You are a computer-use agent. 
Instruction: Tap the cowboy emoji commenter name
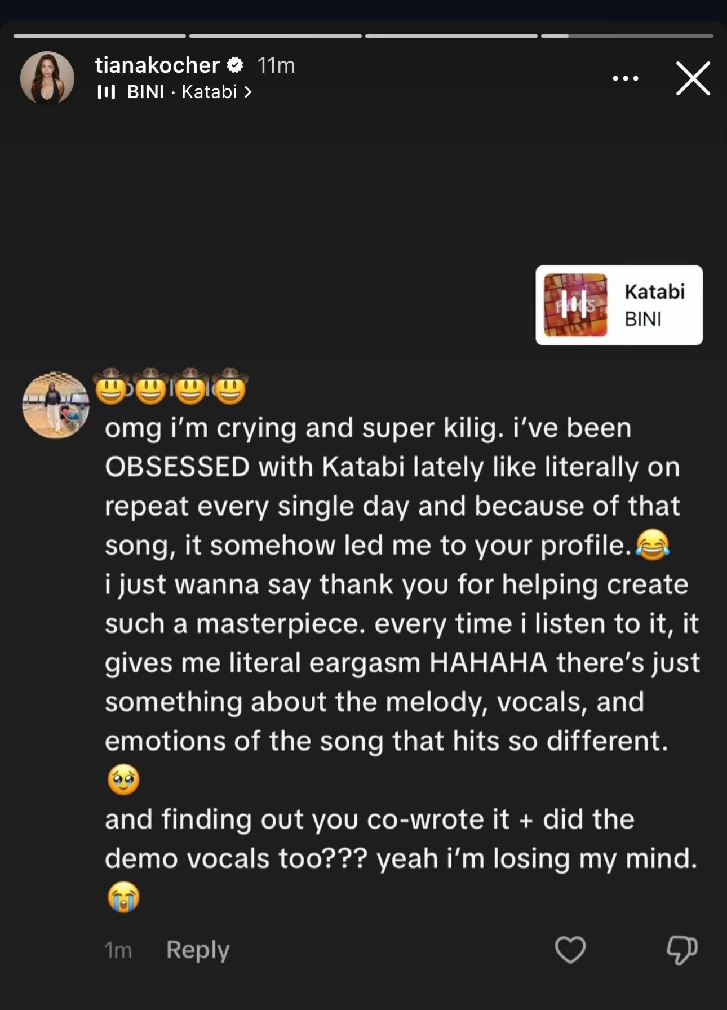pyautogui.click(x=171, y=387)
